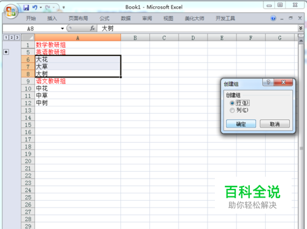Click the vertical scrollbar up arrow
This screenshot has width=307, height=229.
pos(301,41)
